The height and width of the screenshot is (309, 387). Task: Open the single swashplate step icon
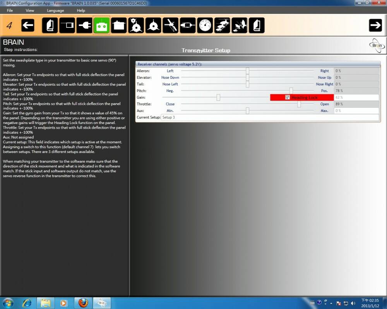pos(153,25)
